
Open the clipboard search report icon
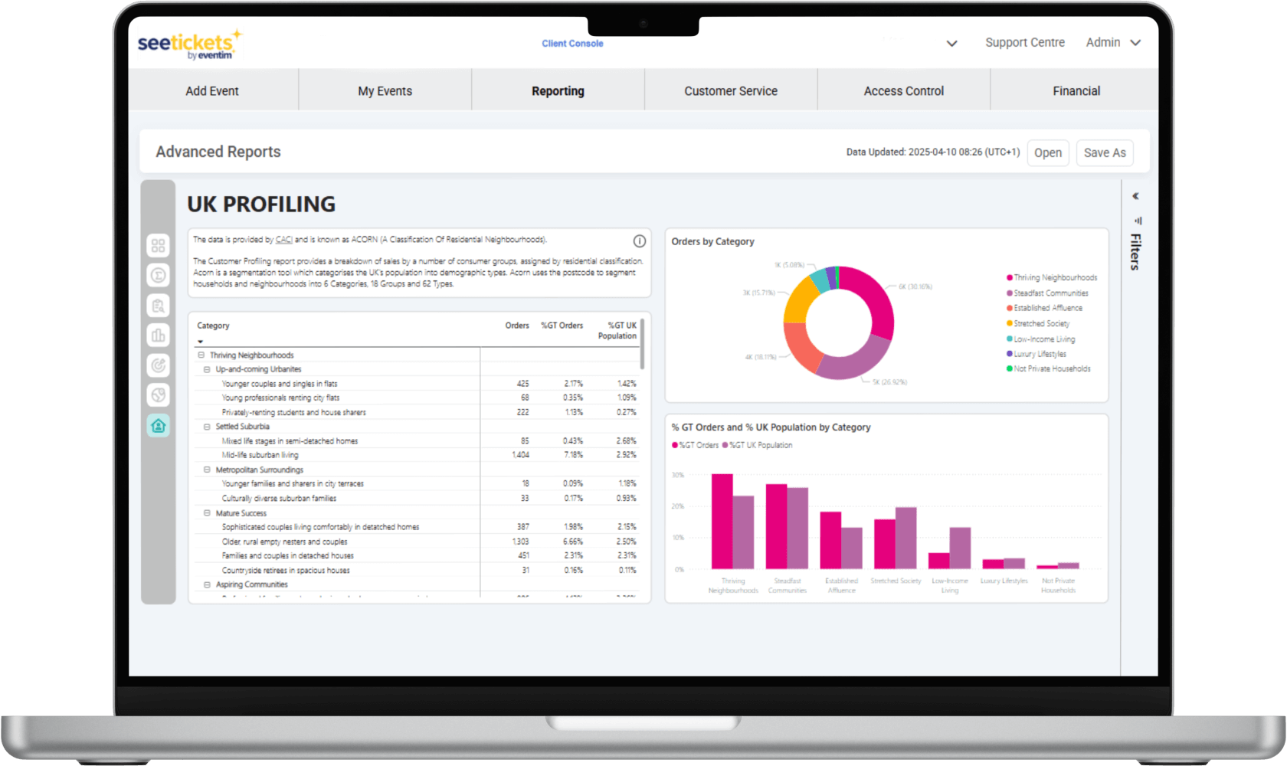click(158, 306)
